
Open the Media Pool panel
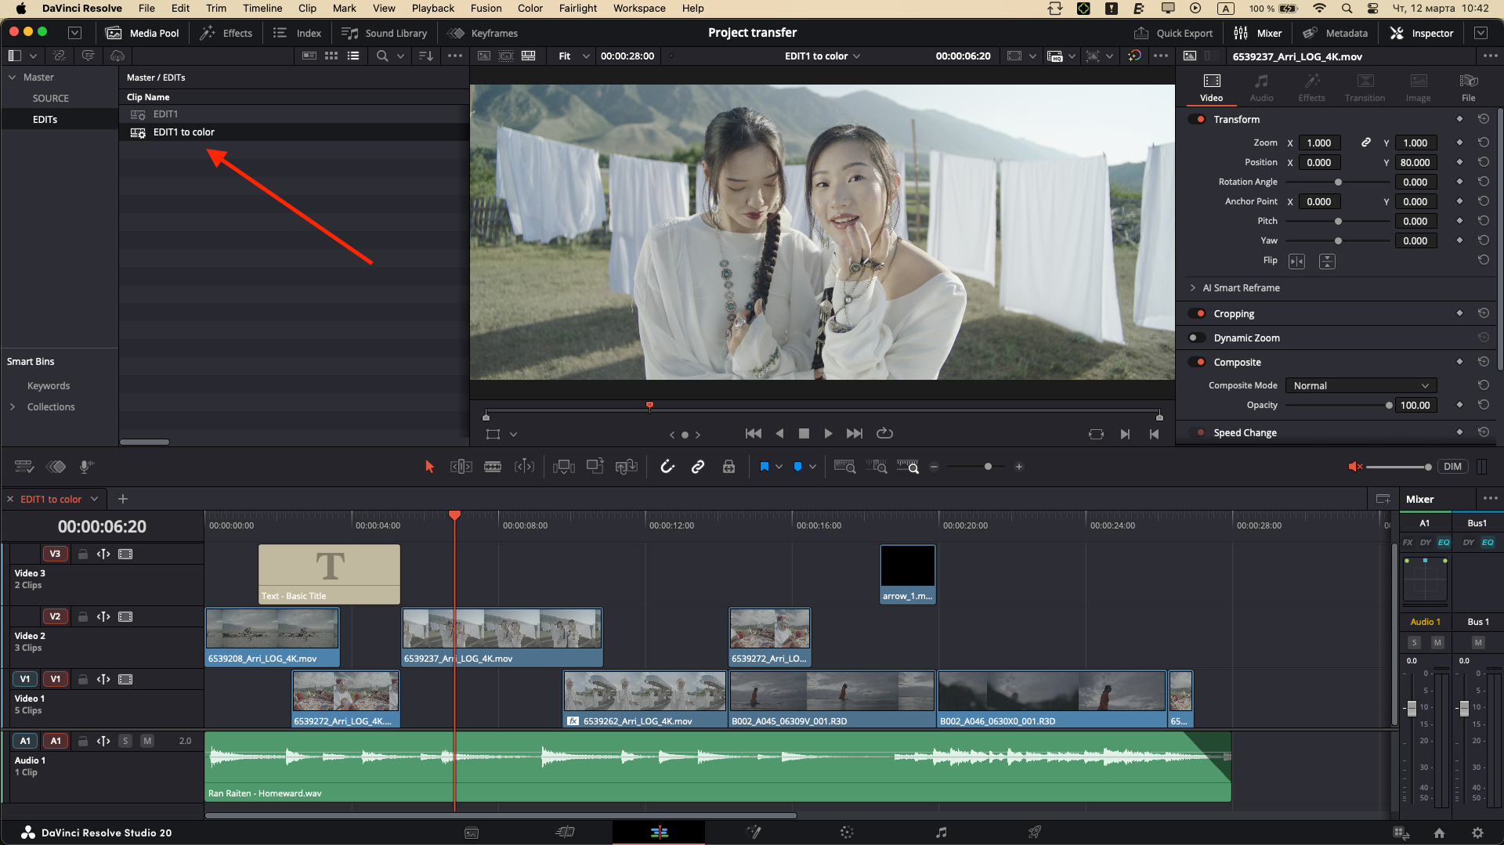tap(143, 33)
